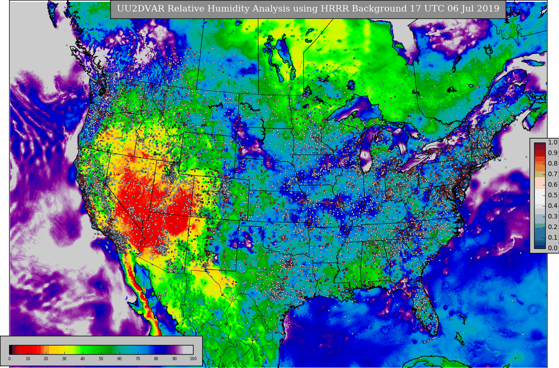Click the 0.7 label on right legend

pos(553,174)
